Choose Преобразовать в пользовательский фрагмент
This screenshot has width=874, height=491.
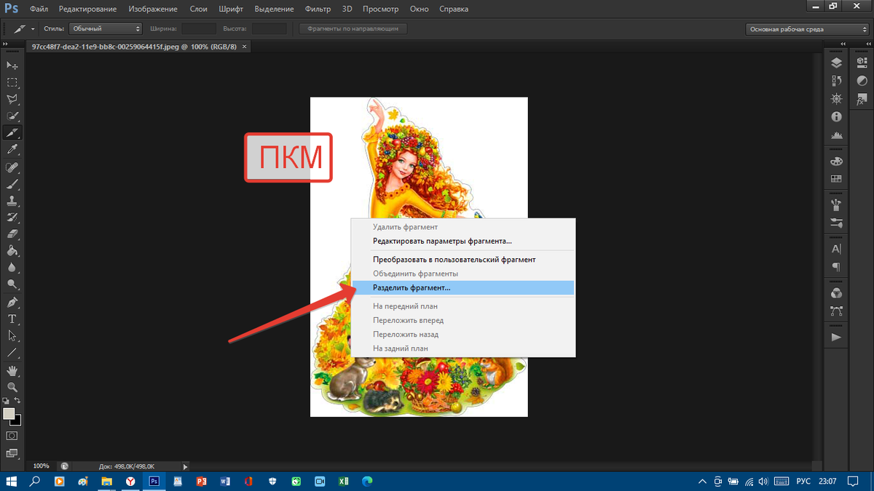point(462,260)
